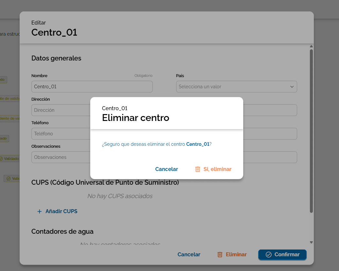The height and width of the screenshot is (271, 339).
Task: Focus the Nombre input field
Action: [x=92, y=87]
